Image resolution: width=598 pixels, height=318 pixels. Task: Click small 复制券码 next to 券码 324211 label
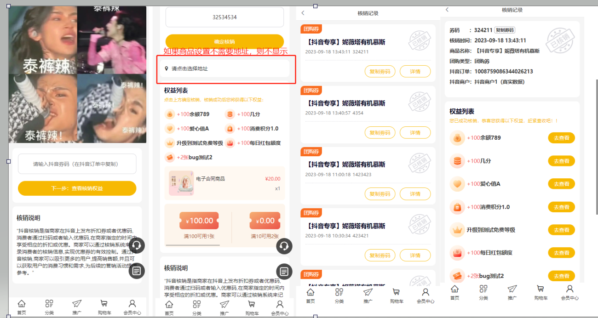click(504, 30)
